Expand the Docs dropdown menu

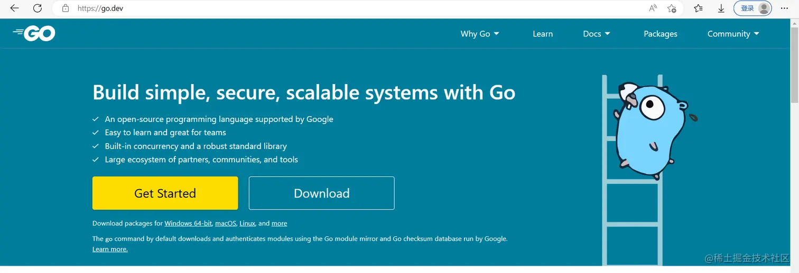point(597,34)
